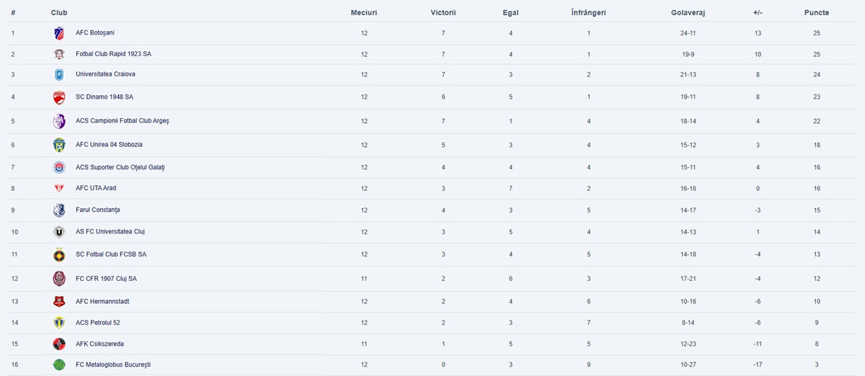Click the AFC Botoșani club crest
The width and height of the screenshot is (865, 376).
click(59, 33)
